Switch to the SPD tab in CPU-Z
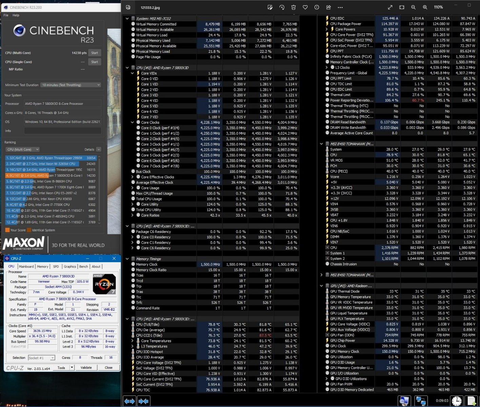Viewport: 480px width, 407px height. click(x=56, y=267)
